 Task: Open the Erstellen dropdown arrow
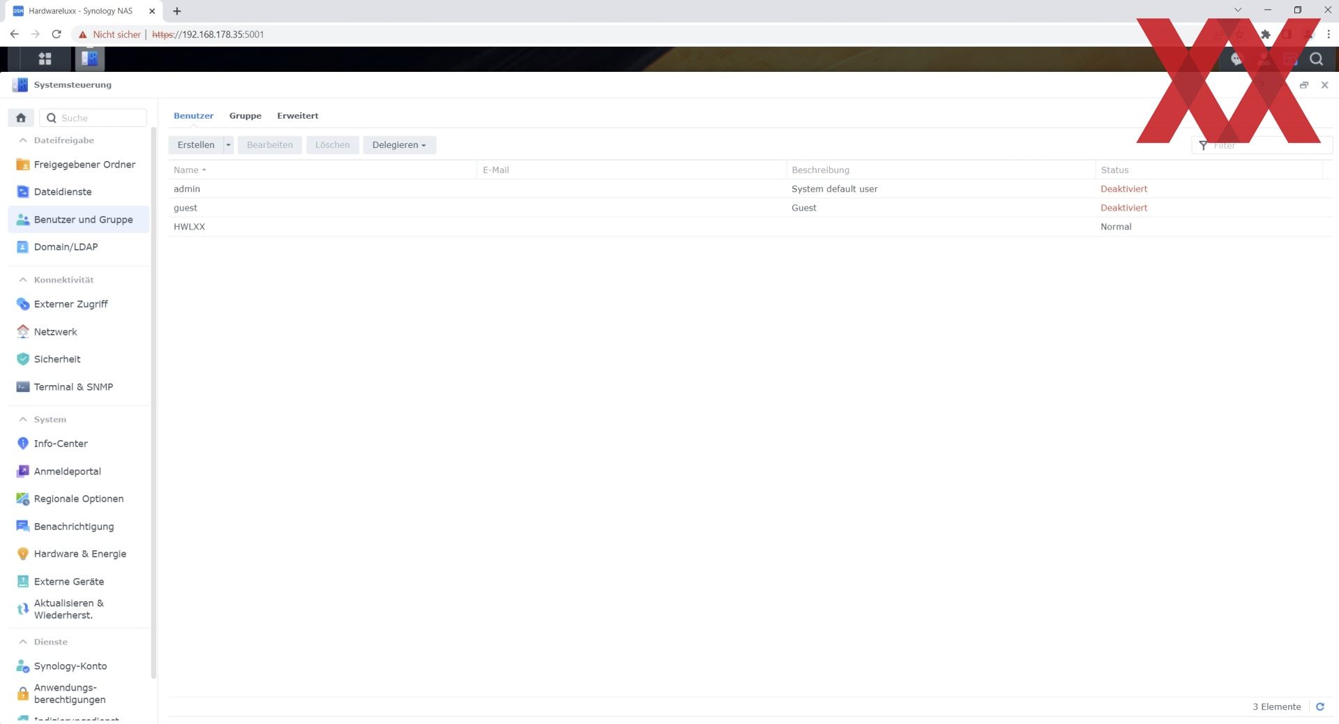click(x=228, y=145)
